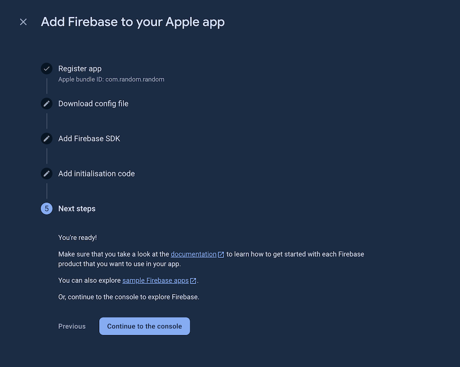The width and height of the screenshot is (460, 367).
Task: Expand the Add initialisation code step
Action: pos(97,174)
